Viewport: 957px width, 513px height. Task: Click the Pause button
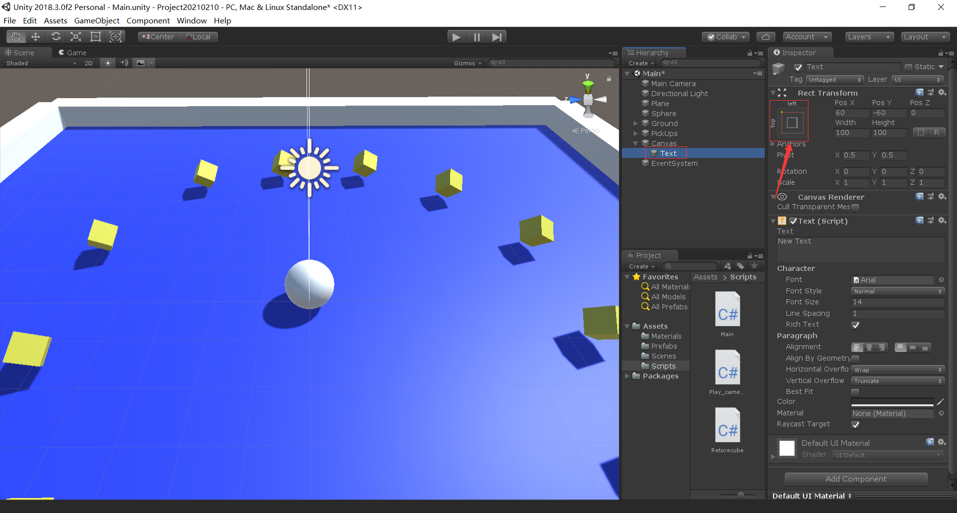pos(477,36)
